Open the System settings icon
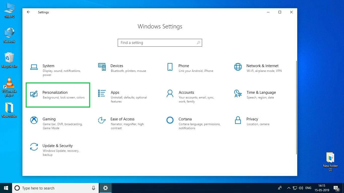The image size is (344, 193). pos(34,67)
